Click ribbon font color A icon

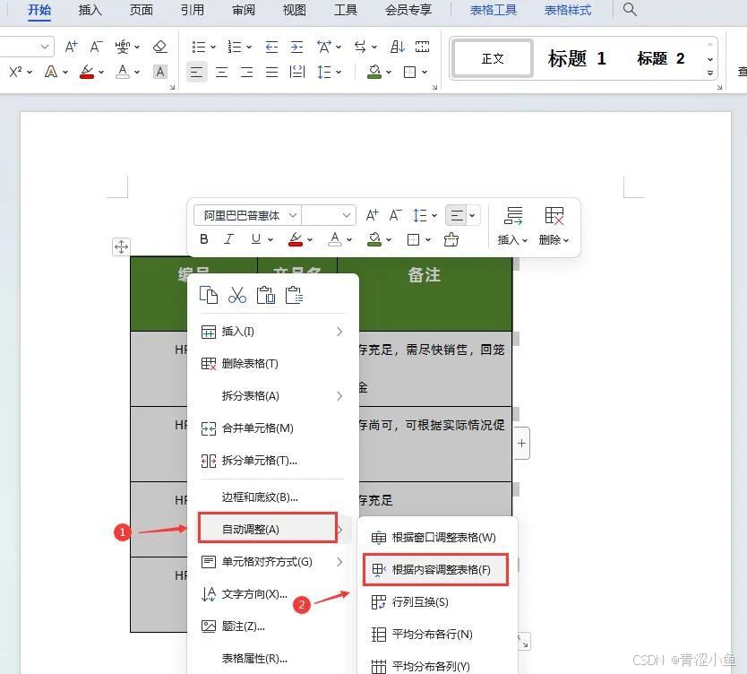[123, 72]
